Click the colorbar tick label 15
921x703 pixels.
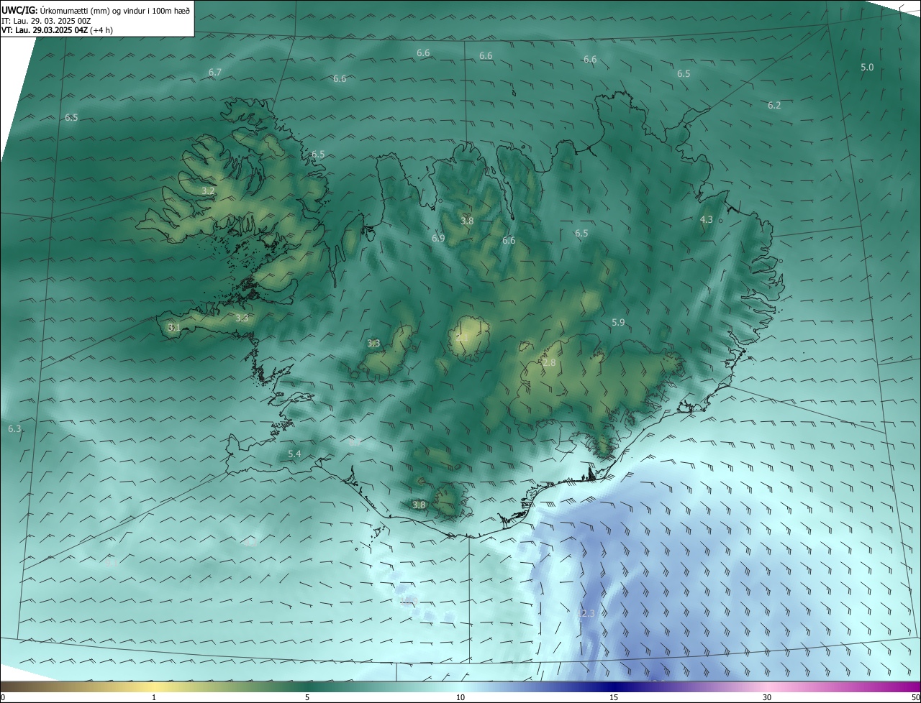coord(614,697)
